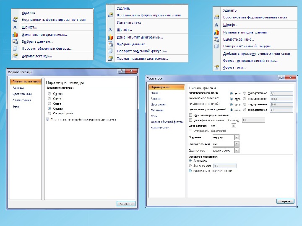Select Максимальное значение по оси radio
This screenshot has width=302, height=226.
pos(190,171)
